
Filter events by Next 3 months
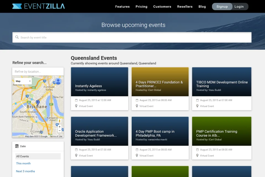tap(25, 171)
